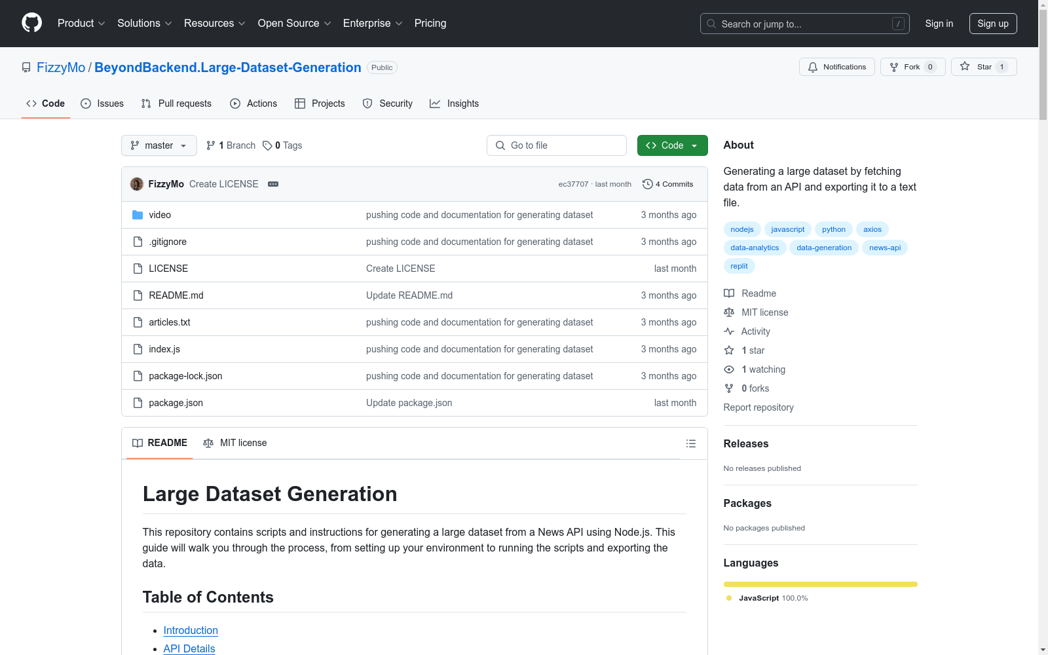Viewport: 1048px width, 655px height.
Task: Open the Security tab
Action: [x=388, y=103]
